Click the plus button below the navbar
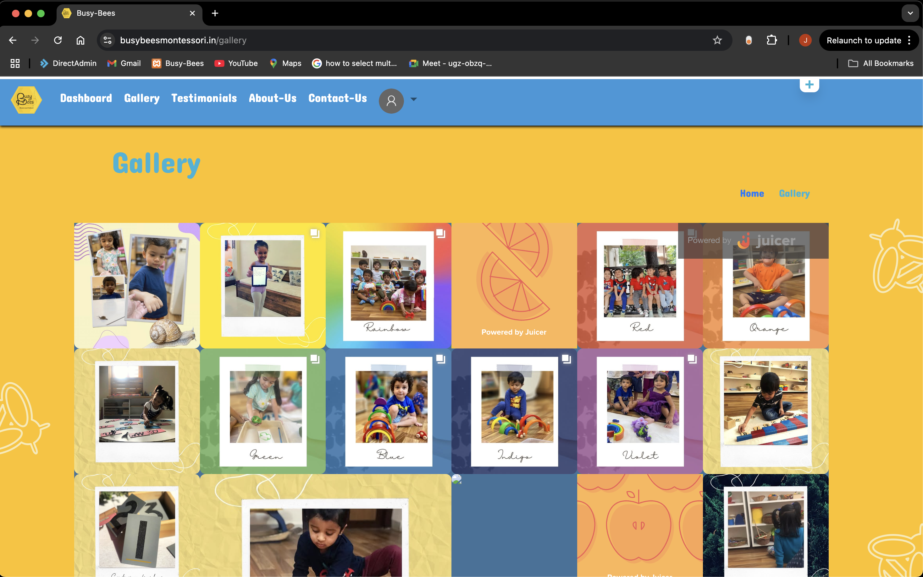The width and height of the screenshot is (923, 577). 809,85
